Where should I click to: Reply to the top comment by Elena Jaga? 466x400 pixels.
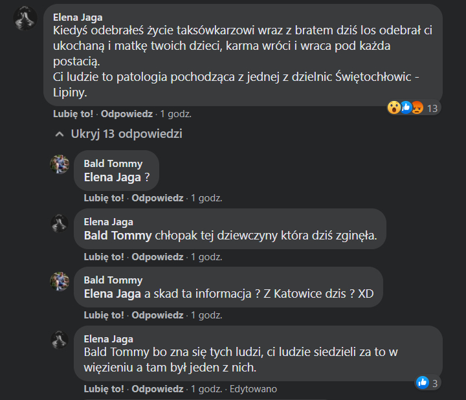(x=127, y=113)
